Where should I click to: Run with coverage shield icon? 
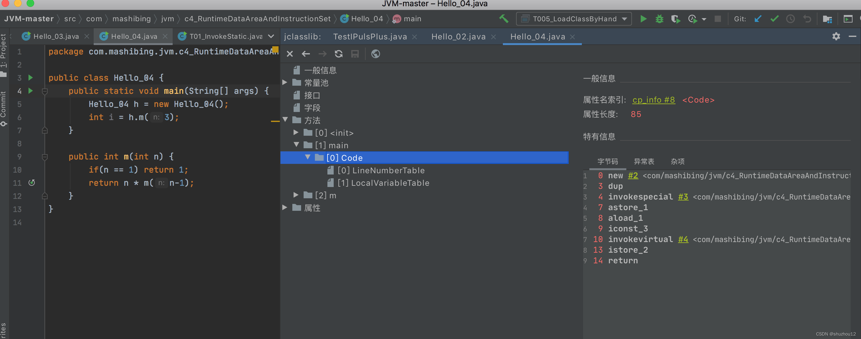click(676, 19)
